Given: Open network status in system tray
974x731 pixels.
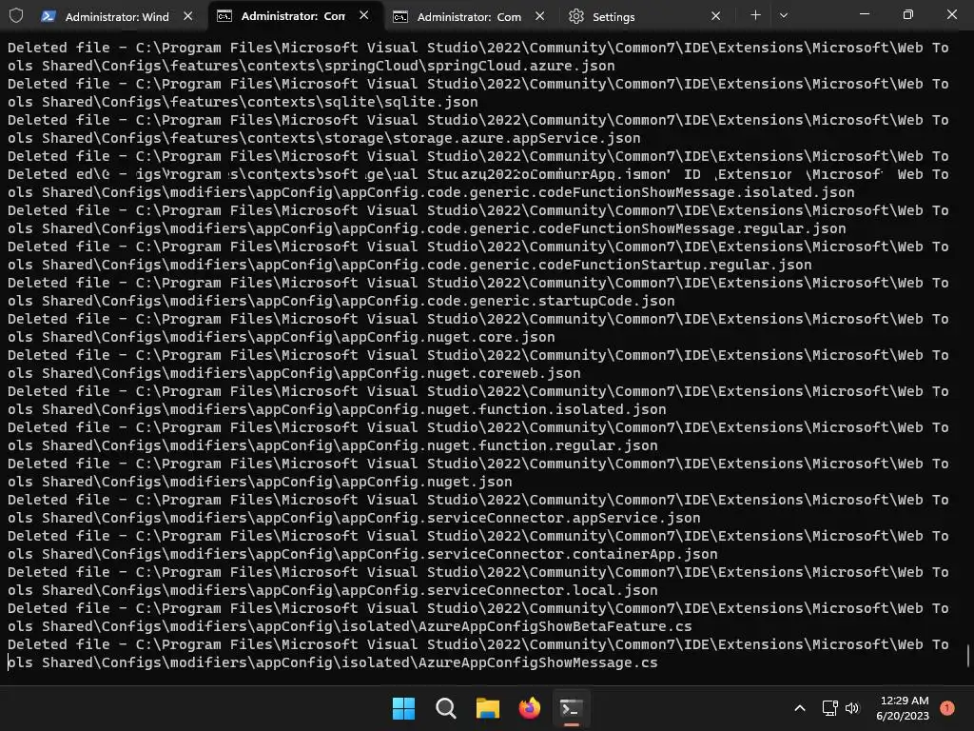Looking at the screenshot, I should pyautogui.click(x=829, y=708).
